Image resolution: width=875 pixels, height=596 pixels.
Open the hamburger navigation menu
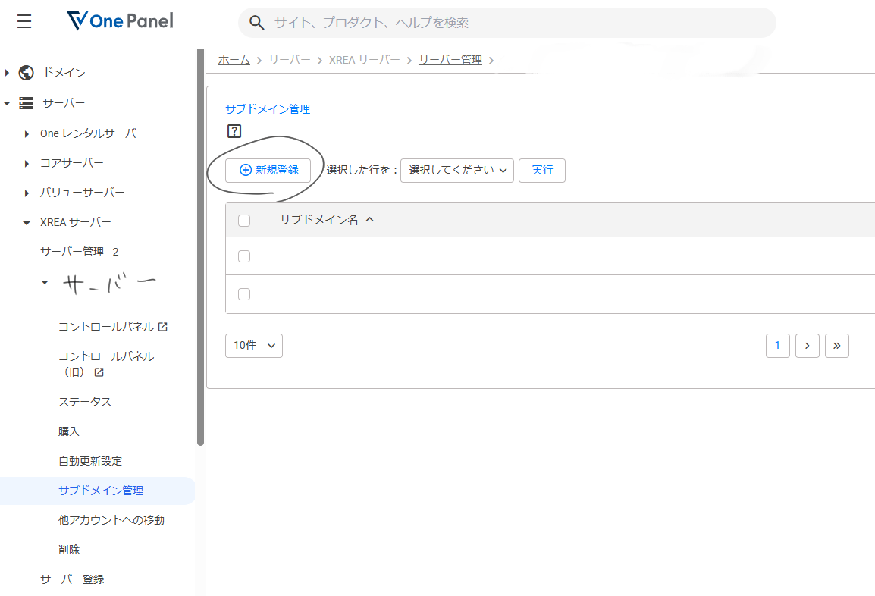[x=24, y=22]
